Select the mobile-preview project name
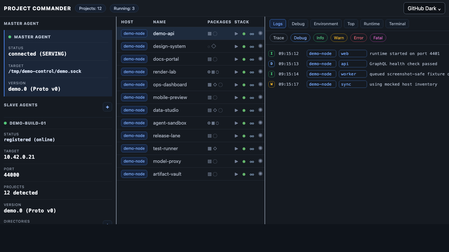The image size is (449, 252). pos(170,97)
